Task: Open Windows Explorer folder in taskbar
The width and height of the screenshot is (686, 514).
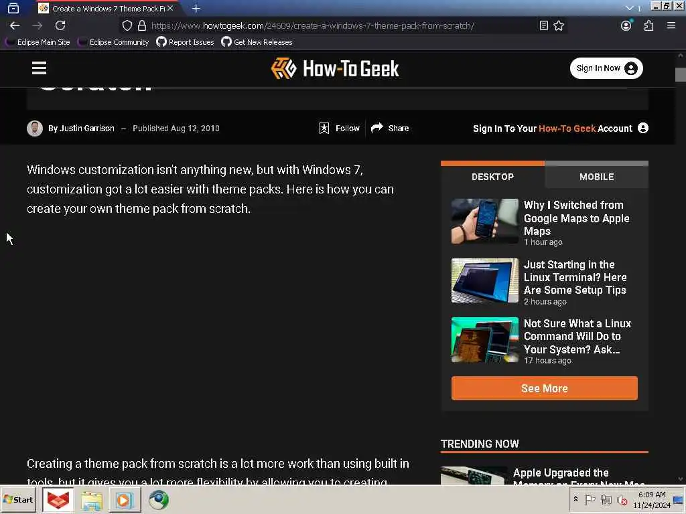Action: (91, 501)
